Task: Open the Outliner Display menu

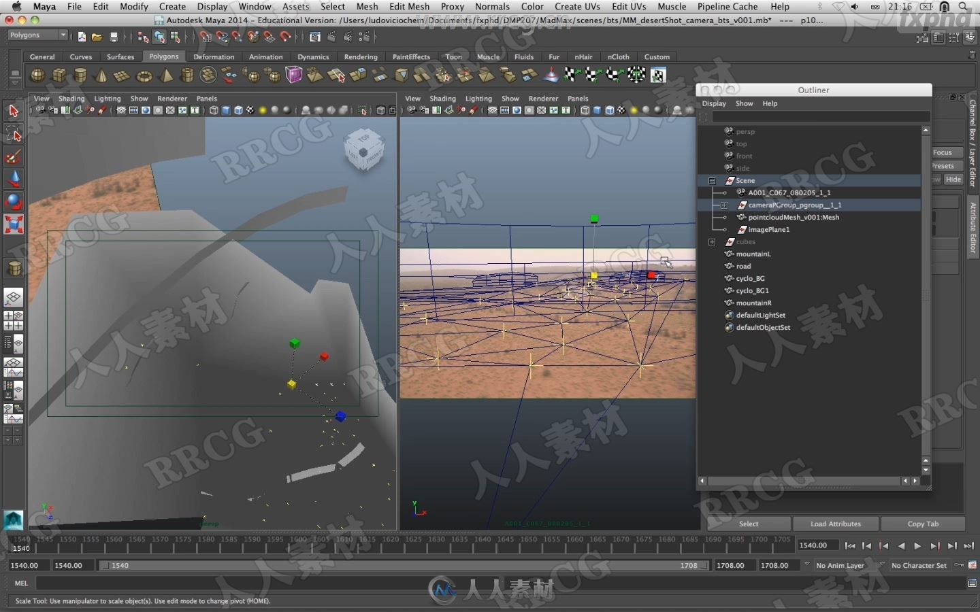Action: coord(714,103)
